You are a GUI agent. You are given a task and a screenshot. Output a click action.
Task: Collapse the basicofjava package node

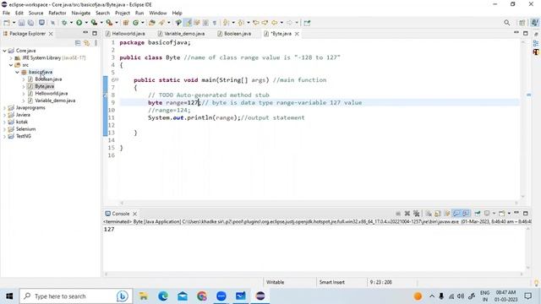coord(17,72)
